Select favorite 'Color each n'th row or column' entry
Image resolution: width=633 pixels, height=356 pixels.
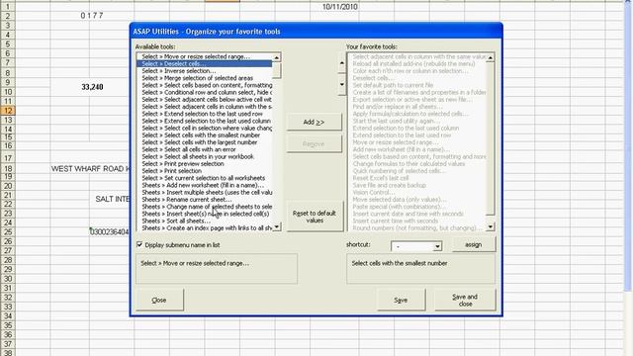[417, 71]
